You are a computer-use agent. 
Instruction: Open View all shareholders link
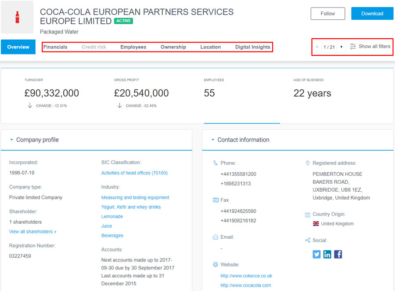[x=33, y=231]
